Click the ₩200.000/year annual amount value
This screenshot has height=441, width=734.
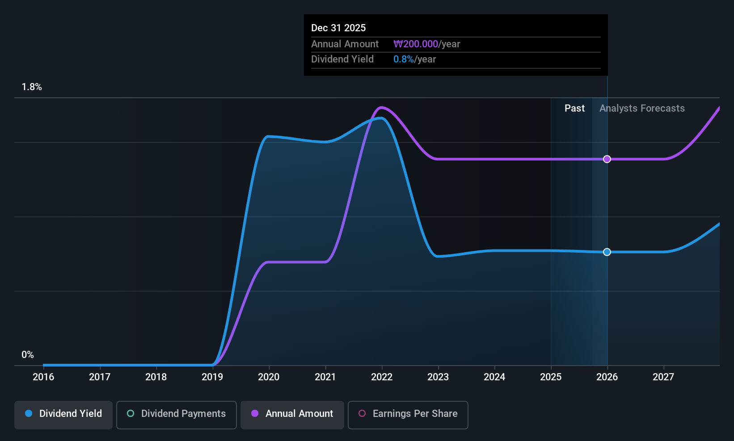[x=426, y=44]
